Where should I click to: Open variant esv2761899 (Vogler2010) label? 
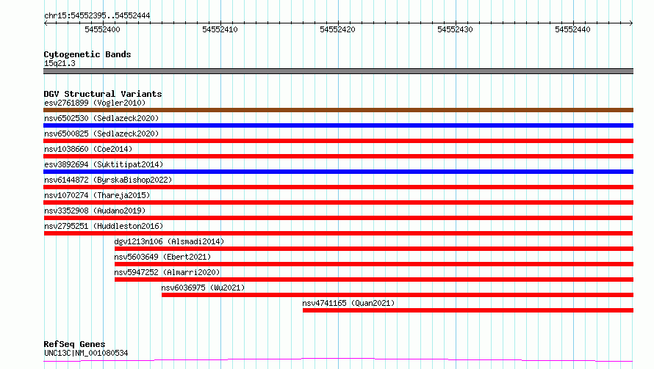(95, 103)
